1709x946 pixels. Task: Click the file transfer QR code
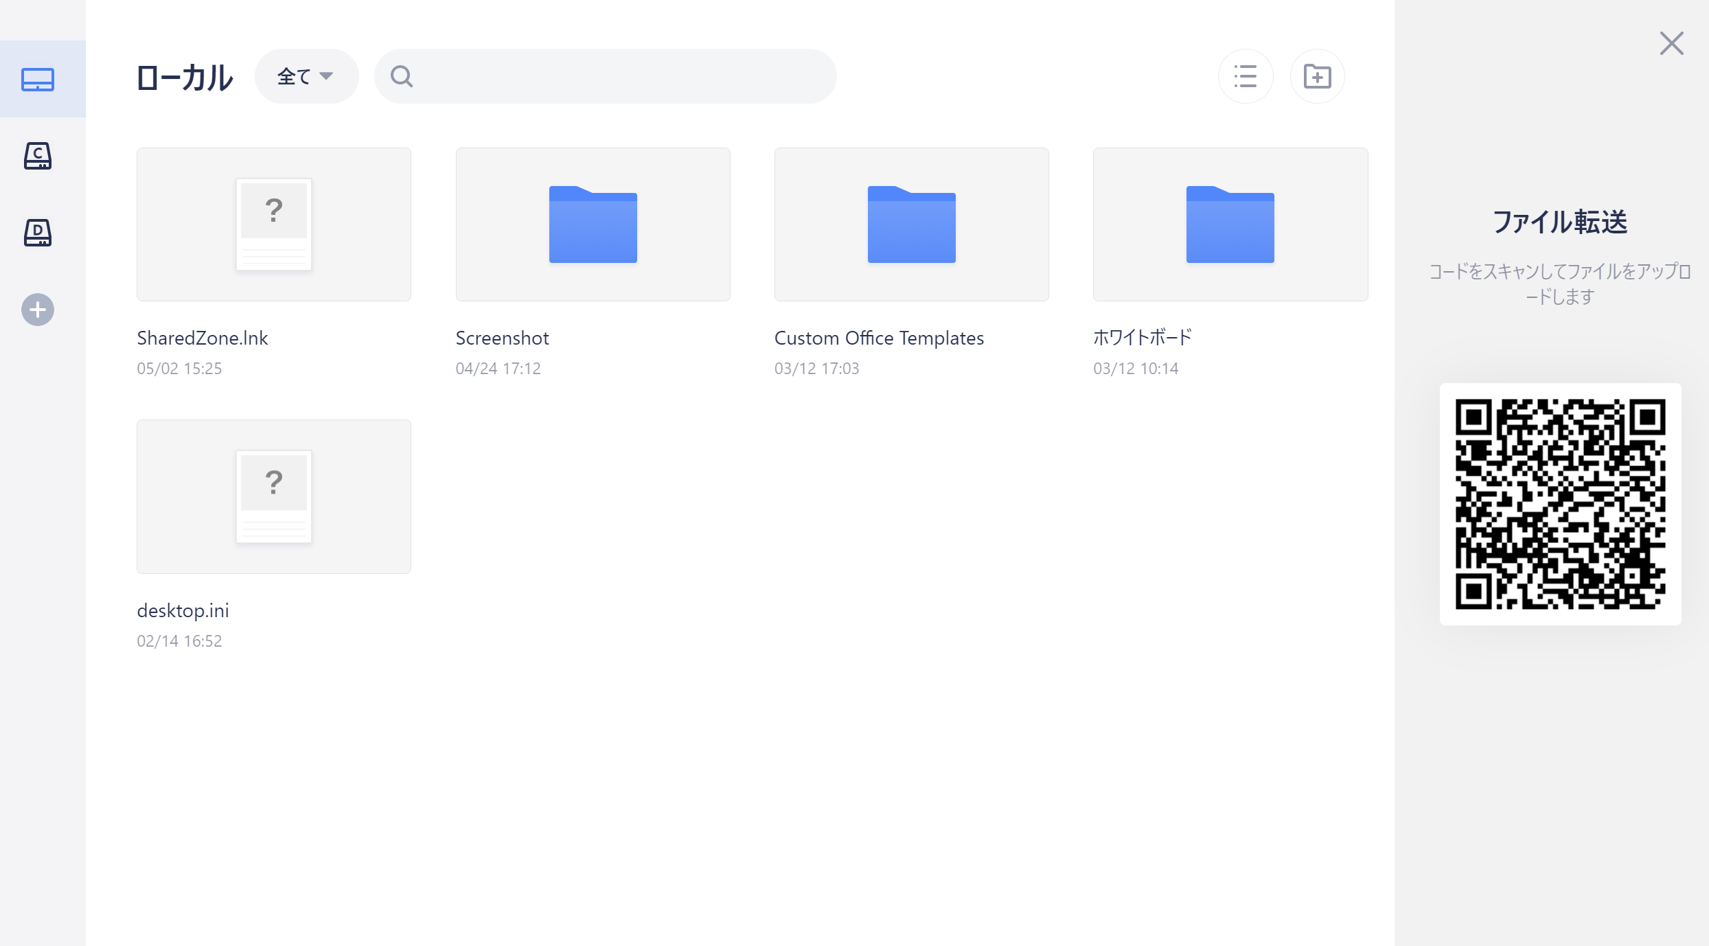[x=1560, y=504]
